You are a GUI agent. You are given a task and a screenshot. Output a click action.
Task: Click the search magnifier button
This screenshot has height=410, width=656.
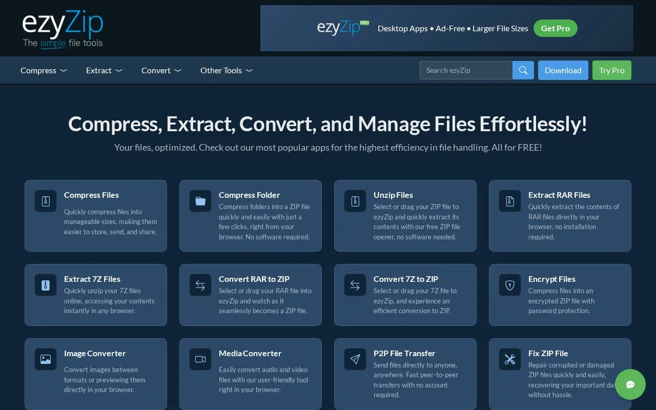[x=523, y=70]
